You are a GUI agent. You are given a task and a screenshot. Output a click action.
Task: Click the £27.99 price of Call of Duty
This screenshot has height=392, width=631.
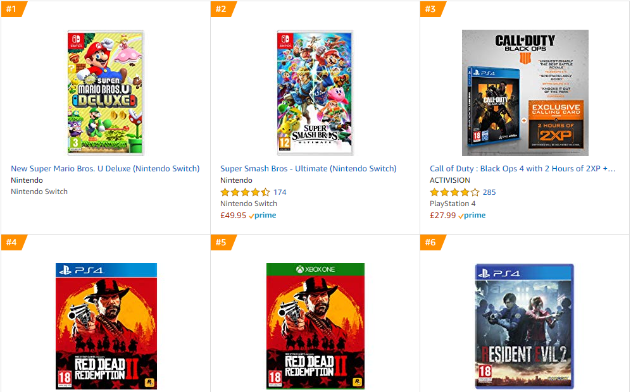click(442, 216)
